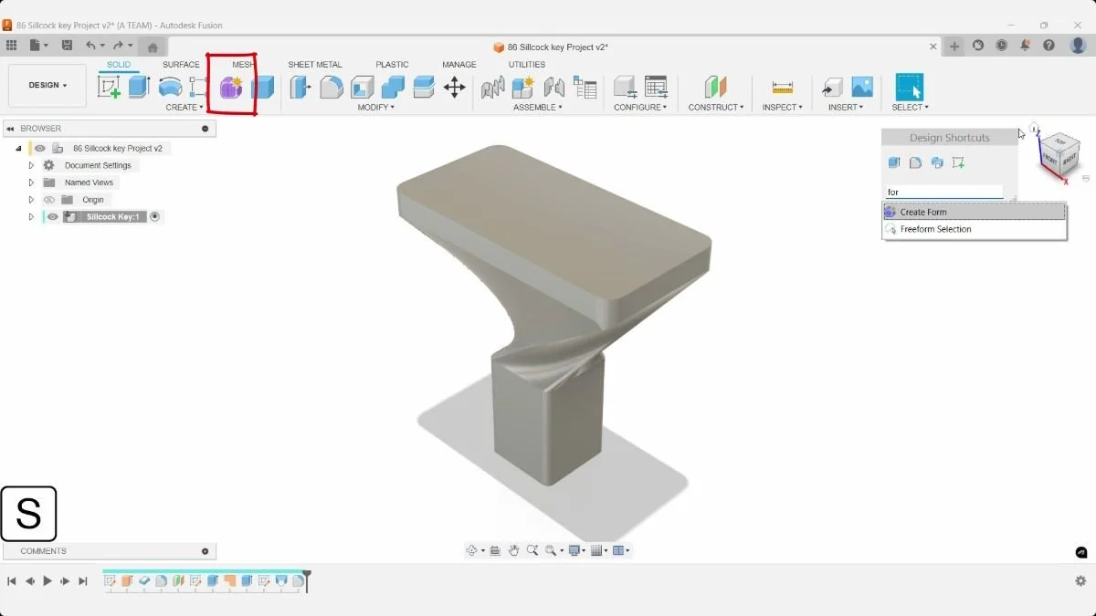Expand the Document Settings node
The width and height of the screenshot is (1096, 616).
pyautogui.click(x=31, y=165)
